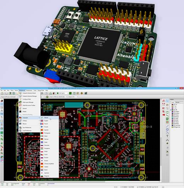
Task: Select Footprint Libraries Manager menu entry
Action: tap(29, 96)
